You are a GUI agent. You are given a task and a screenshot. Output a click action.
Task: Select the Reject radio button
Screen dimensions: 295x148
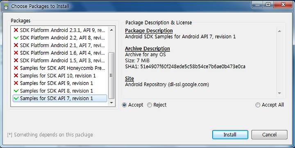coord(150,105)
